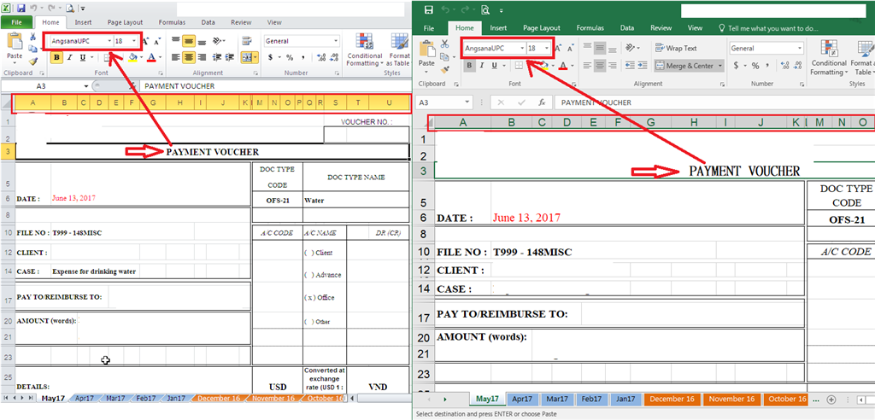Click Paste clipboard icon in left Excel window
This screenshot has height=420, width=875.
(x=15, y=43)
